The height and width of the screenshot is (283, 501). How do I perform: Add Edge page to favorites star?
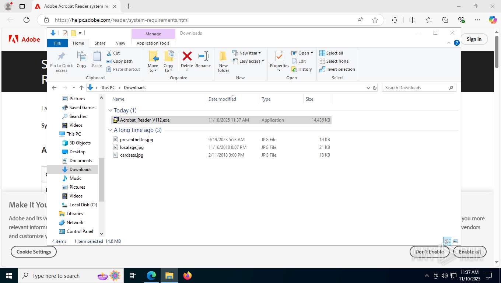point(375,20)
